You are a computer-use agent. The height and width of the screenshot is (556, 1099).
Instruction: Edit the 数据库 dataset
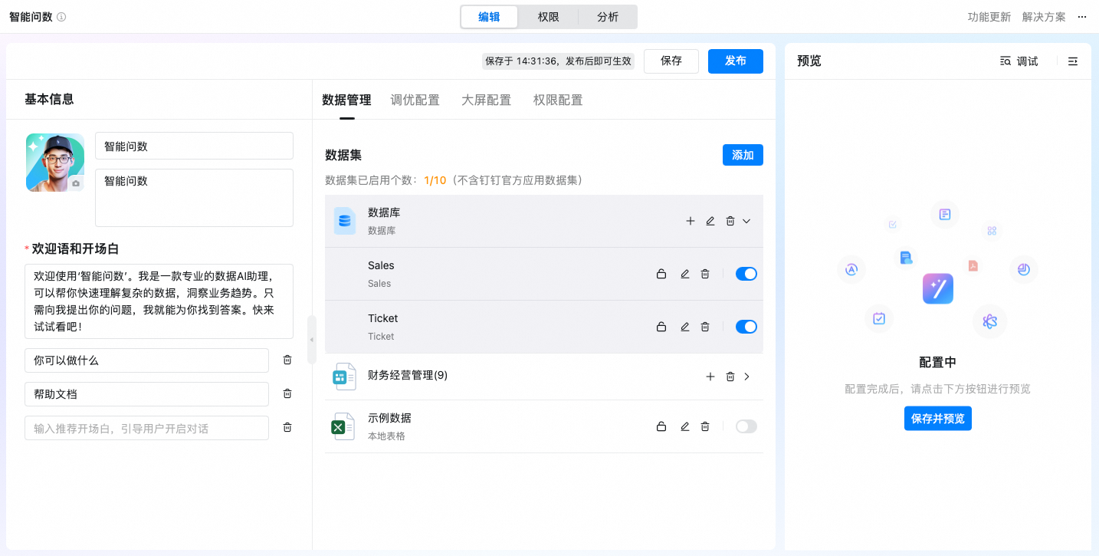pyautogui.click(x=710, y=221)
